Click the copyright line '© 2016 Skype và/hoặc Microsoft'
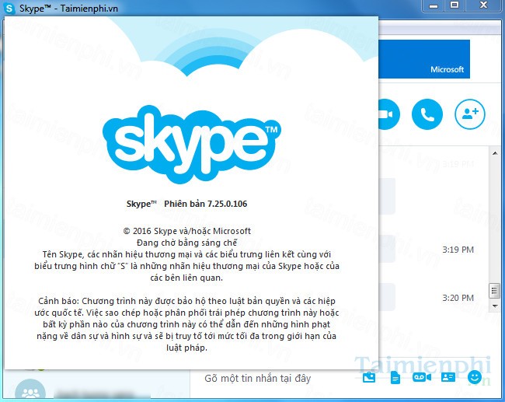Image resolution: width=505 pixels, height=402 pixels. point(186,231)
